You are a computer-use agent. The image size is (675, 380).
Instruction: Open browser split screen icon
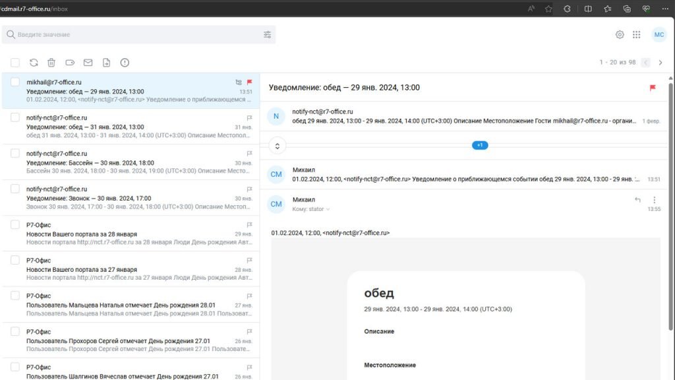tap(587, 9)
